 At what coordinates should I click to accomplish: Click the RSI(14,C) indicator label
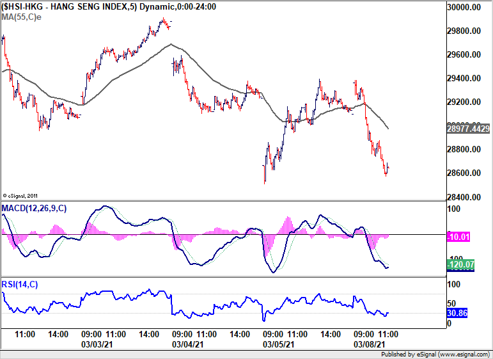(19, 284)
